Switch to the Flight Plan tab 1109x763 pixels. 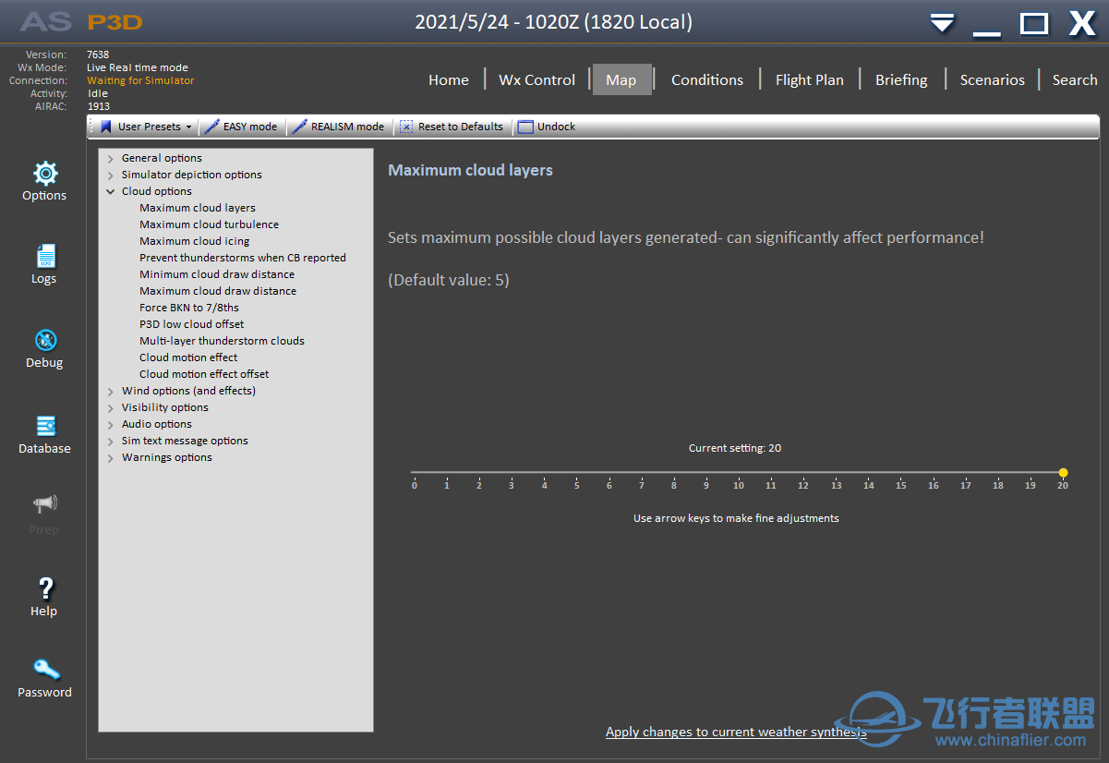[809, 80]
